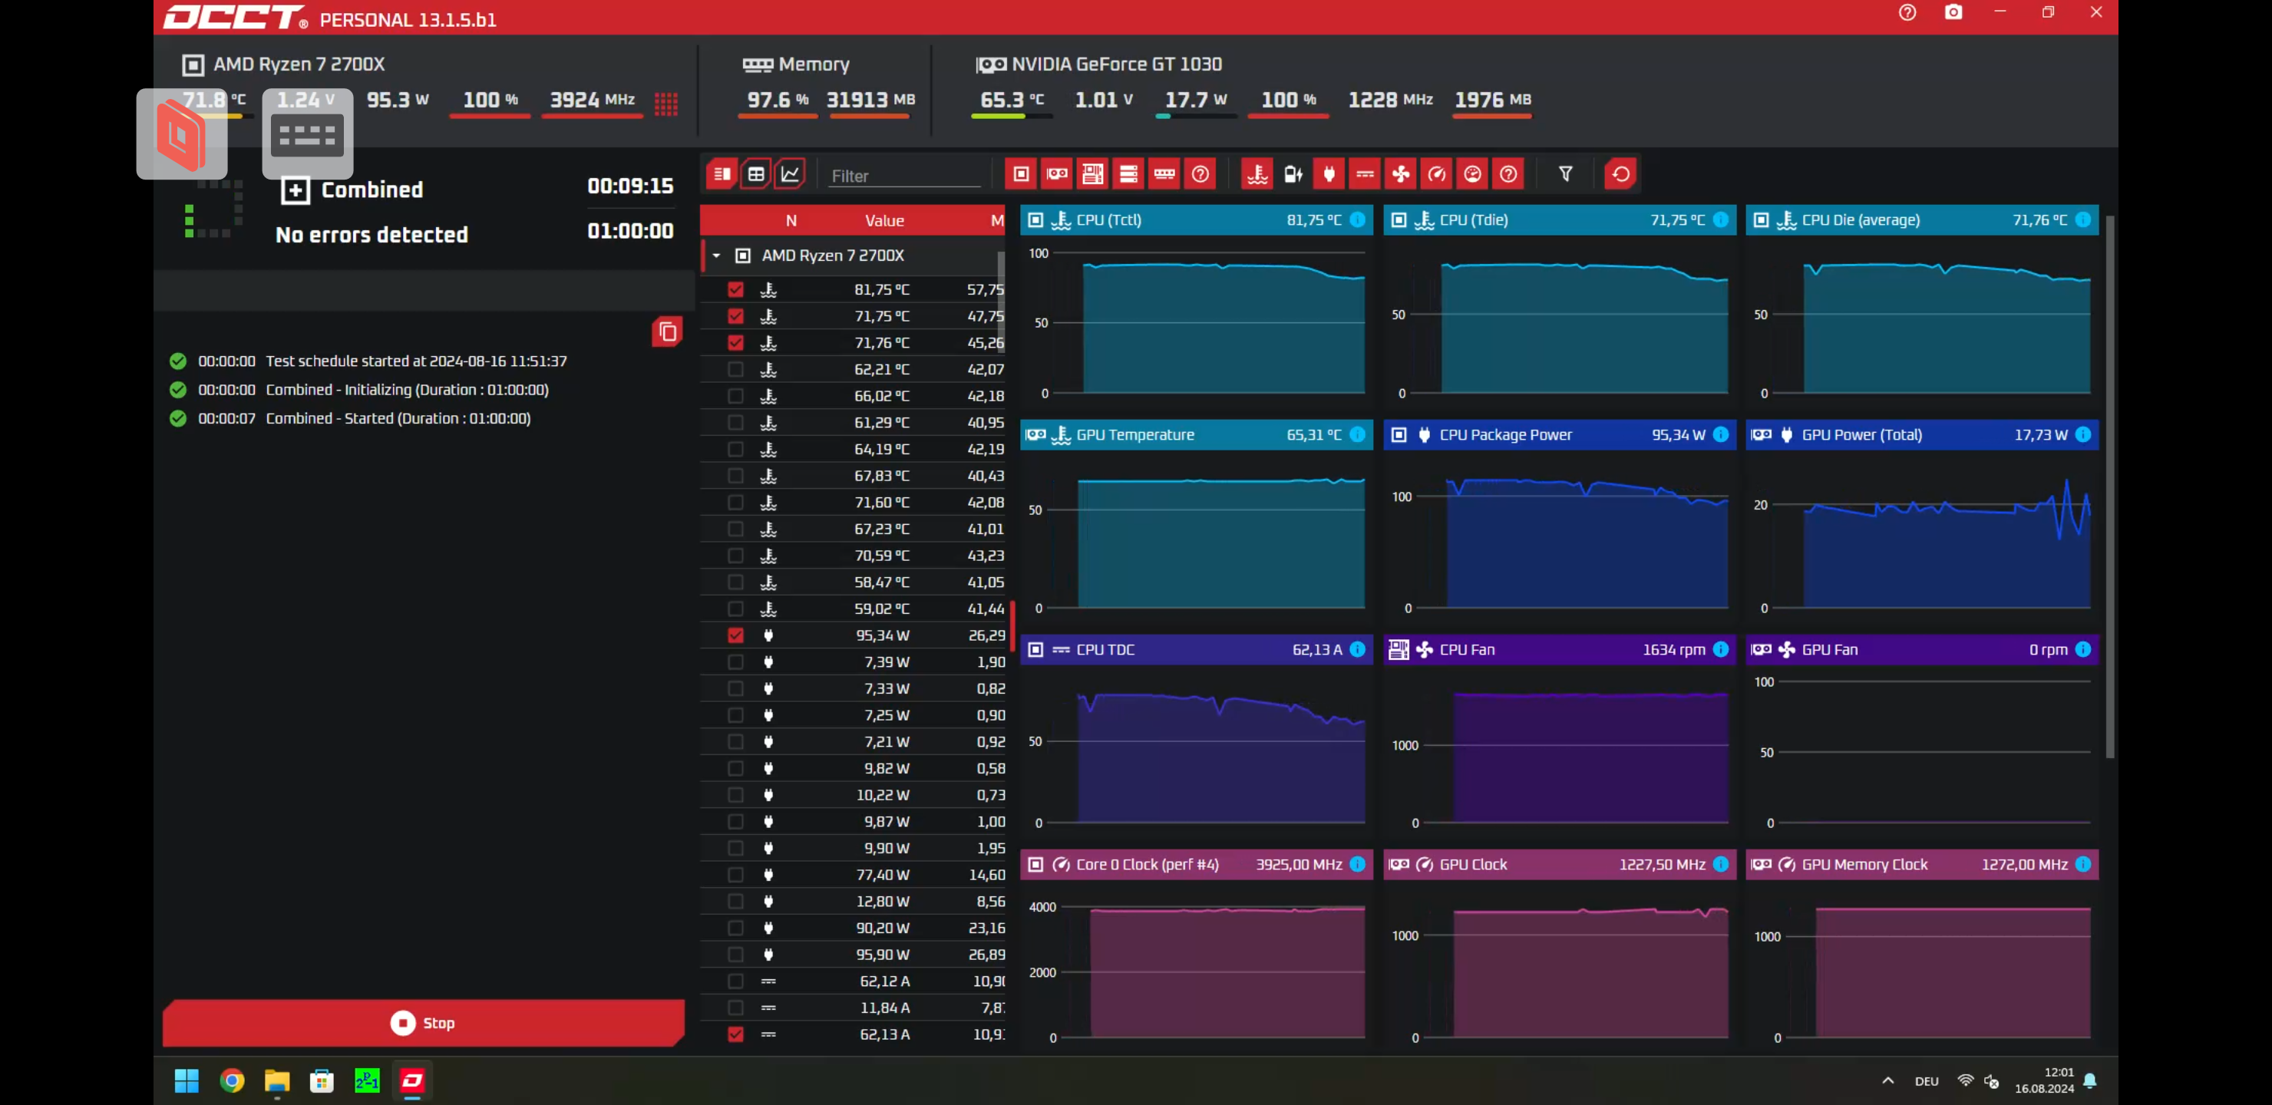This screenshot has width=2272, height=1105.
Task: Click the motherboard device filter icon
Action: [x=1093, y=173]
